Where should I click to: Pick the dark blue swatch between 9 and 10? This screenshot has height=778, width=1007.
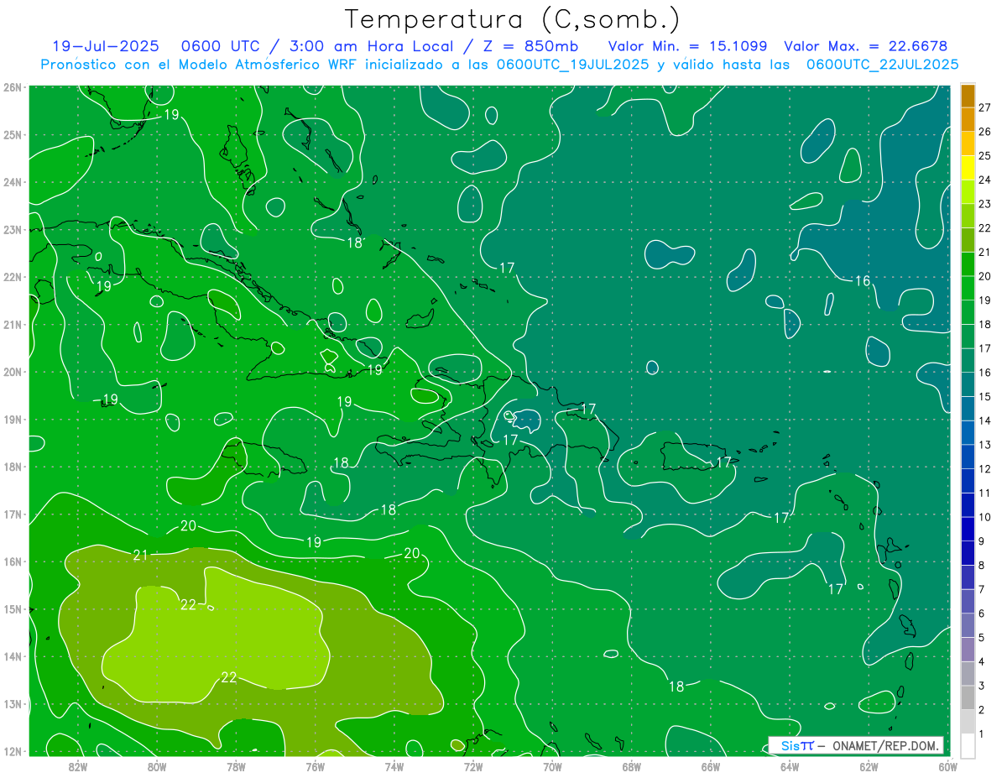click(x=968, y=529)
